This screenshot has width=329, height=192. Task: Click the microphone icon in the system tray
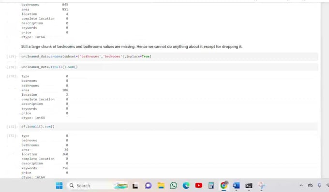click(319, 186)
